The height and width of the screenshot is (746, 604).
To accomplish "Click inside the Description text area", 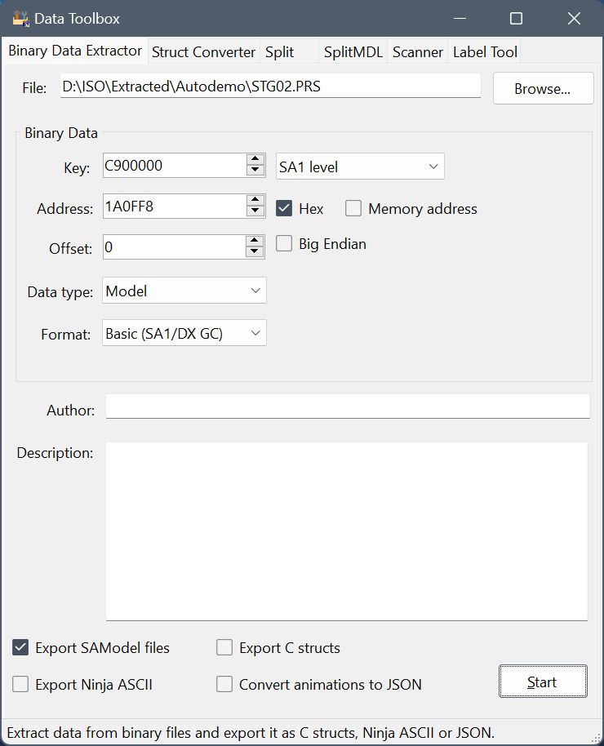I will tap(347, 531).
